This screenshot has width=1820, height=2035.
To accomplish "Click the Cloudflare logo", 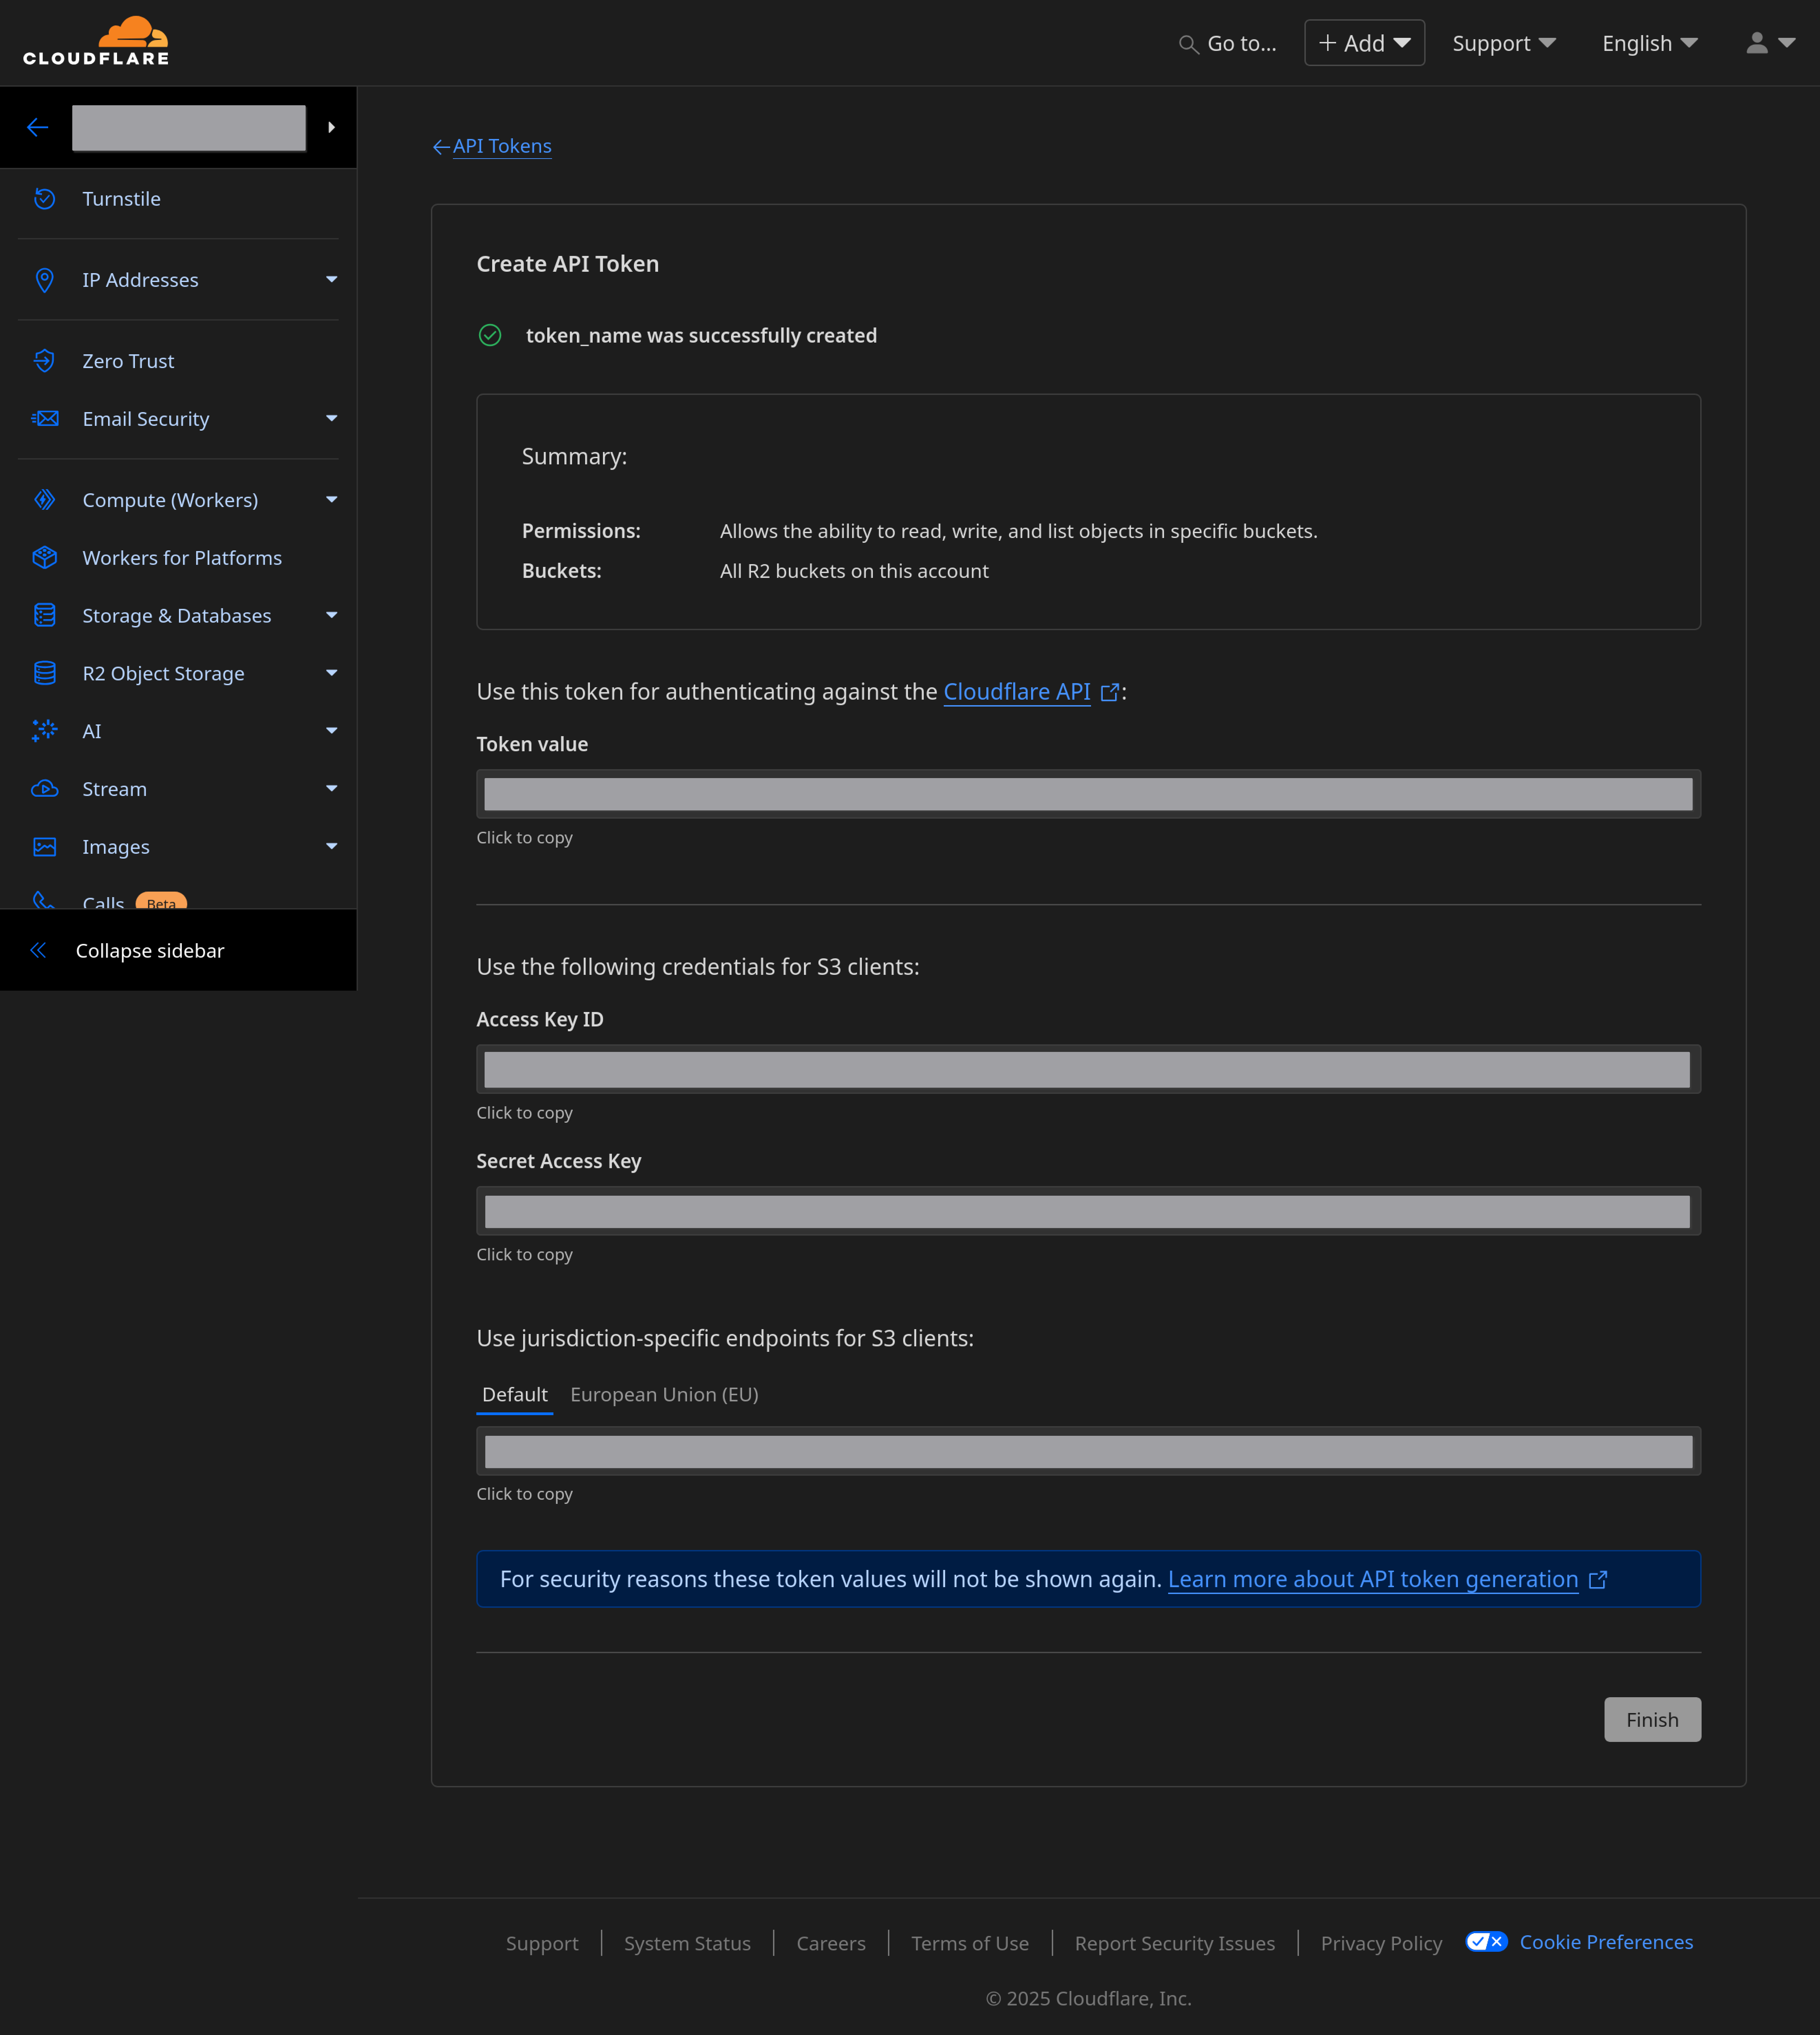I will click(x=96, y=42).
